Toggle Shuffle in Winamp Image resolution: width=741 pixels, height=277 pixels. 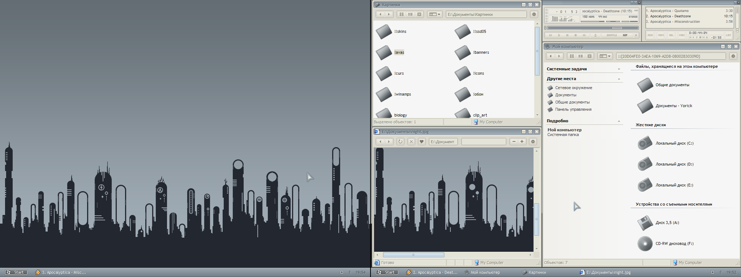pyautogui.click(x=612, y=35)
